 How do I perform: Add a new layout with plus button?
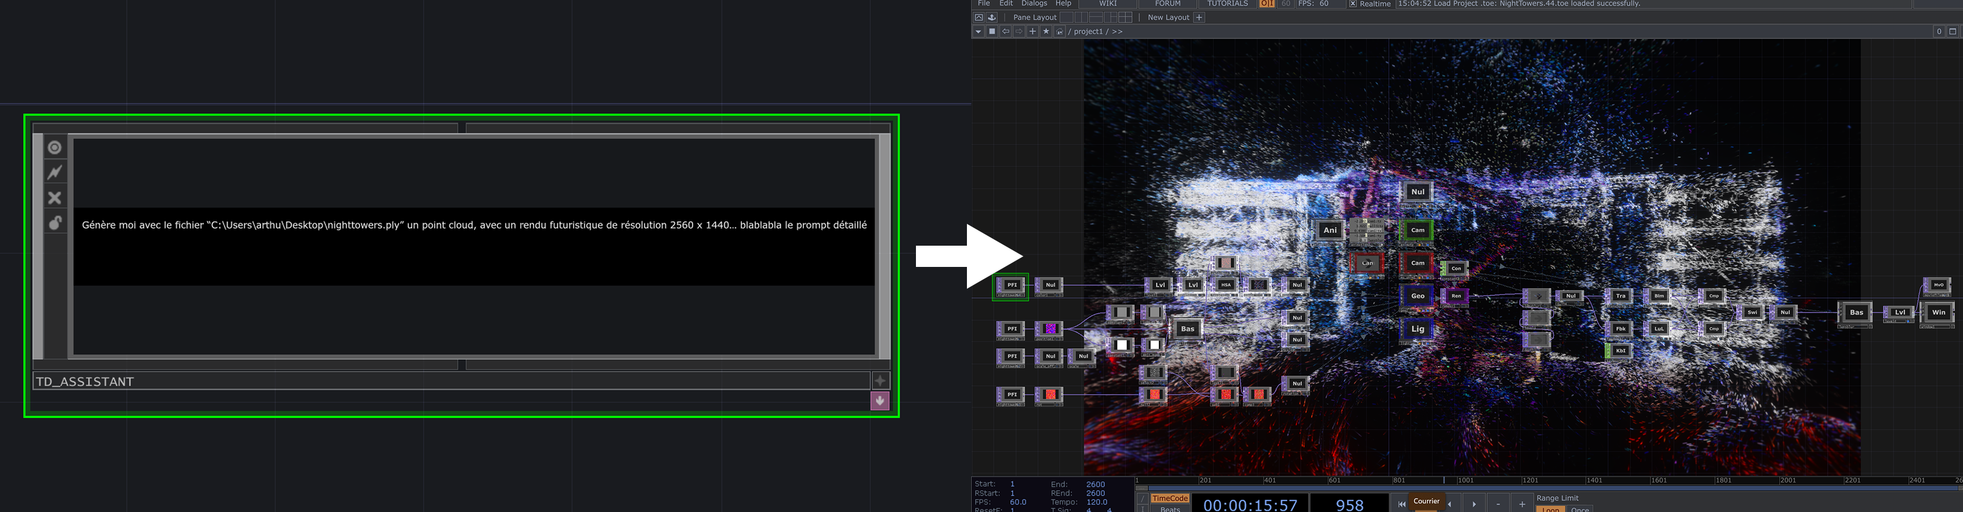coord(1199,17)
